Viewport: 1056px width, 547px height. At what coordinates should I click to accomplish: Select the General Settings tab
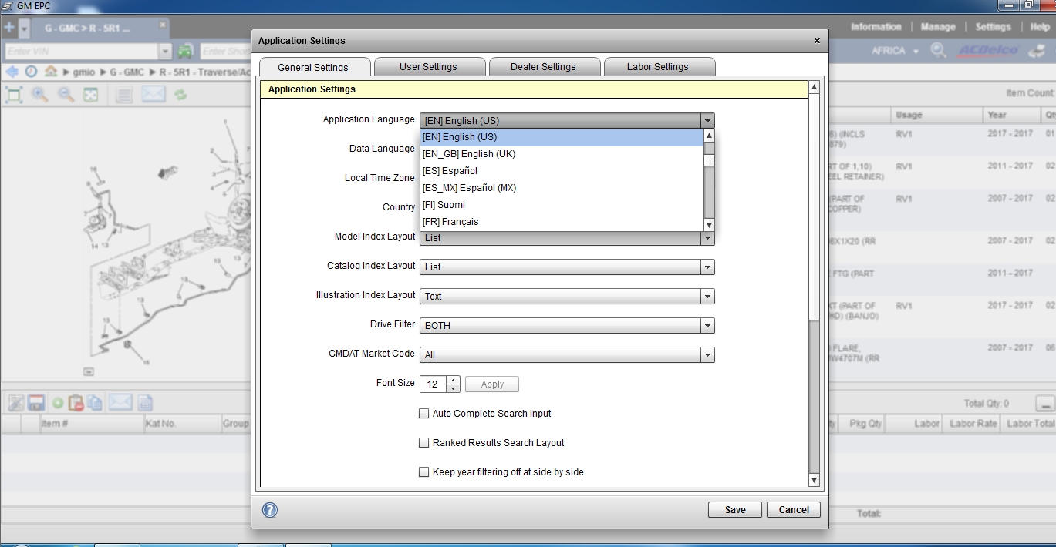click(x=313, y=68)
